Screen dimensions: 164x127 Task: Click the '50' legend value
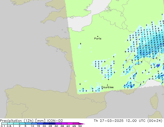pyautogui.click(x=80, y=126)
